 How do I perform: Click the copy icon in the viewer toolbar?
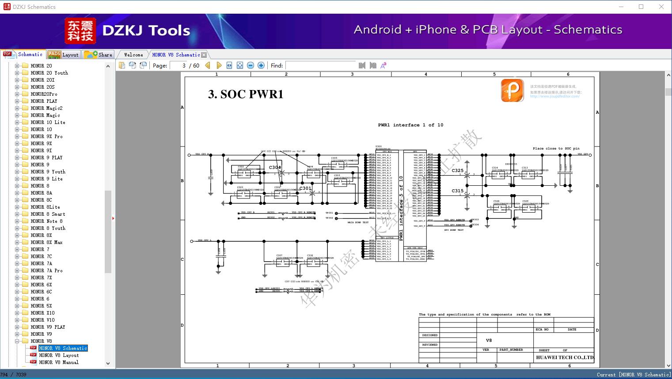coord(122,65)
